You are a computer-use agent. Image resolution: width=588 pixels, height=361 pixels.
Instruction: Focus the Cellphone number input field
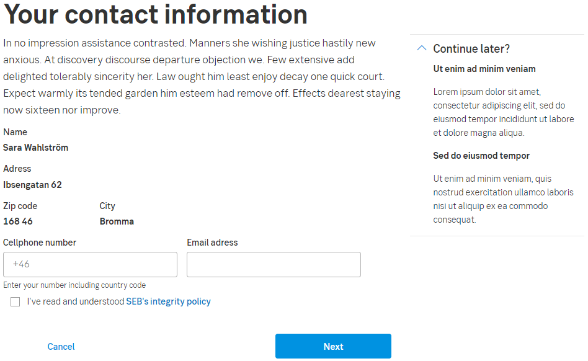click(90, 264)
